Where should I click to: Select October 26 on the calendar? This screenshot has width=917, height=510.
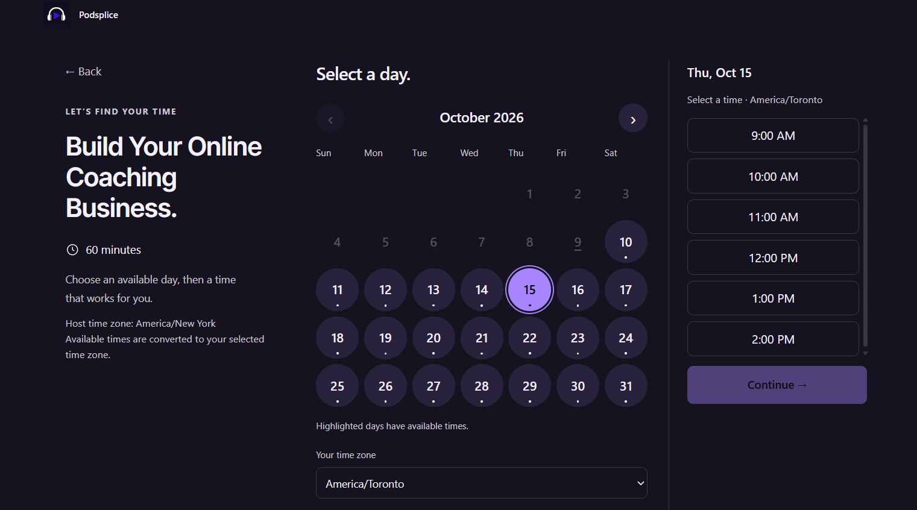coord(385,386)
